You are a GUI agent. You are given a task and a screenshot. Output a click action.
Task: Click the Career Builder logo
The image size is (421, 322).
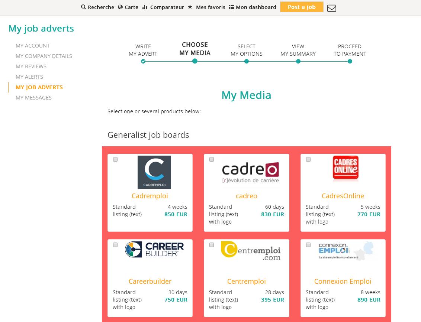(x=154, y=249)
